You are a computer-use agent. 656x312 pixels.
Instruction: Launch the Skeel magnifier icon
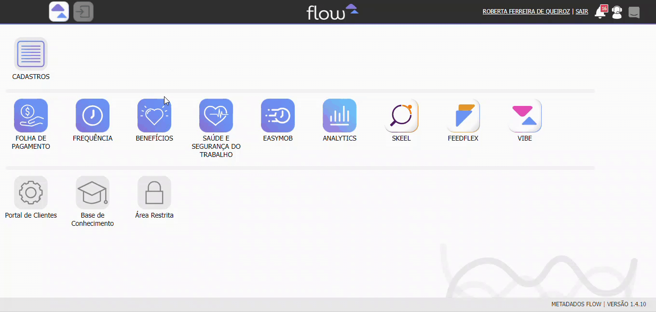(x=401, y=116)
